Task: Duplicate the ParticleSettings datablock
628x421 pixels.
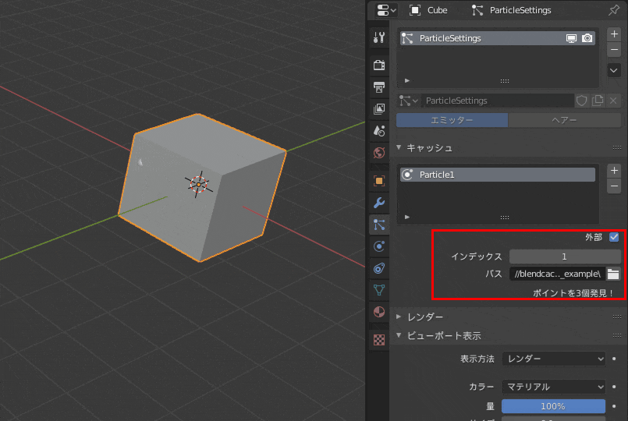Action: 598,101
